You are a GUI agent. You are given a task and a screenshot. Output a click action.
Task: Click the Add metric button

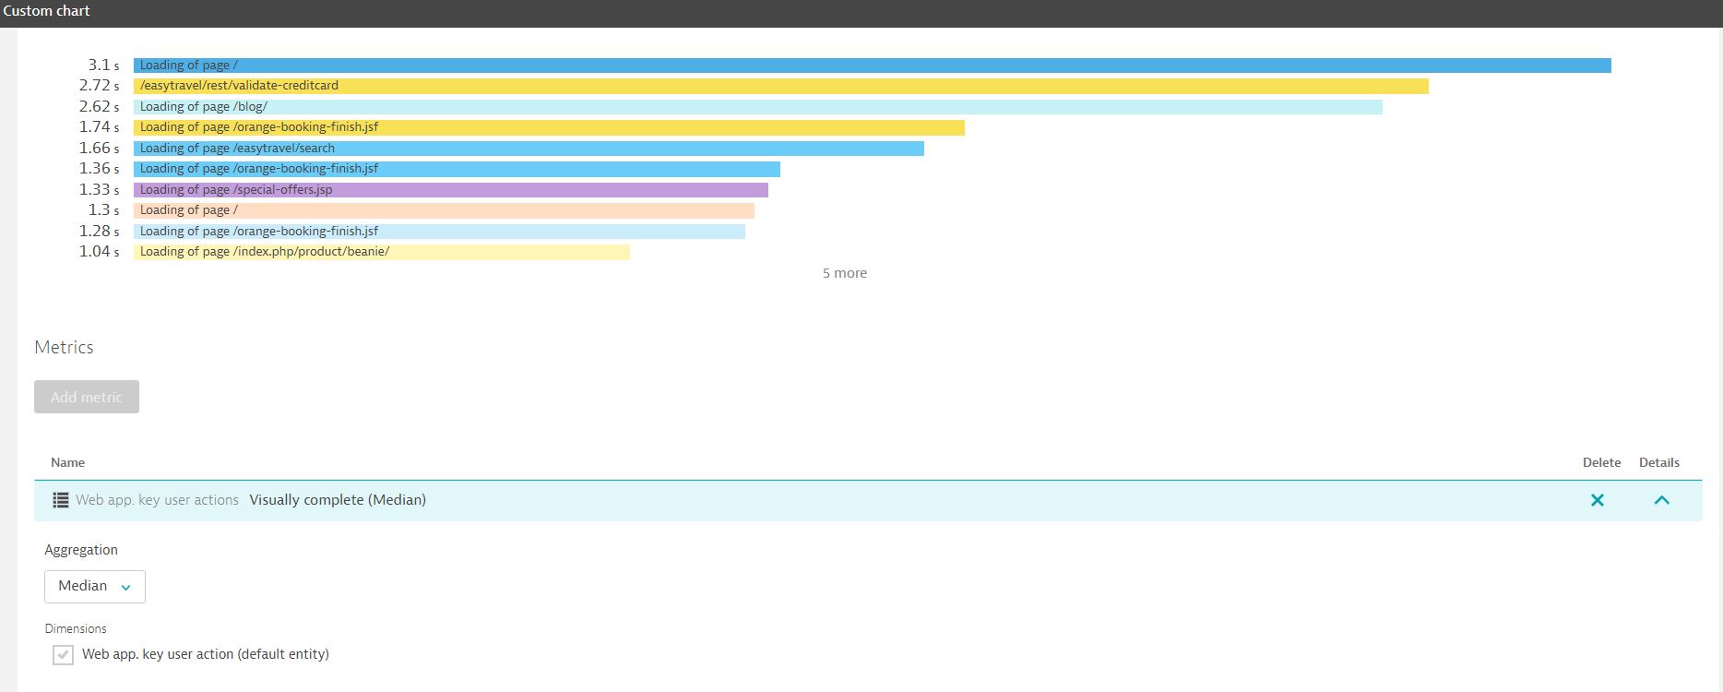pyautogui.click(x=87, y=397)
